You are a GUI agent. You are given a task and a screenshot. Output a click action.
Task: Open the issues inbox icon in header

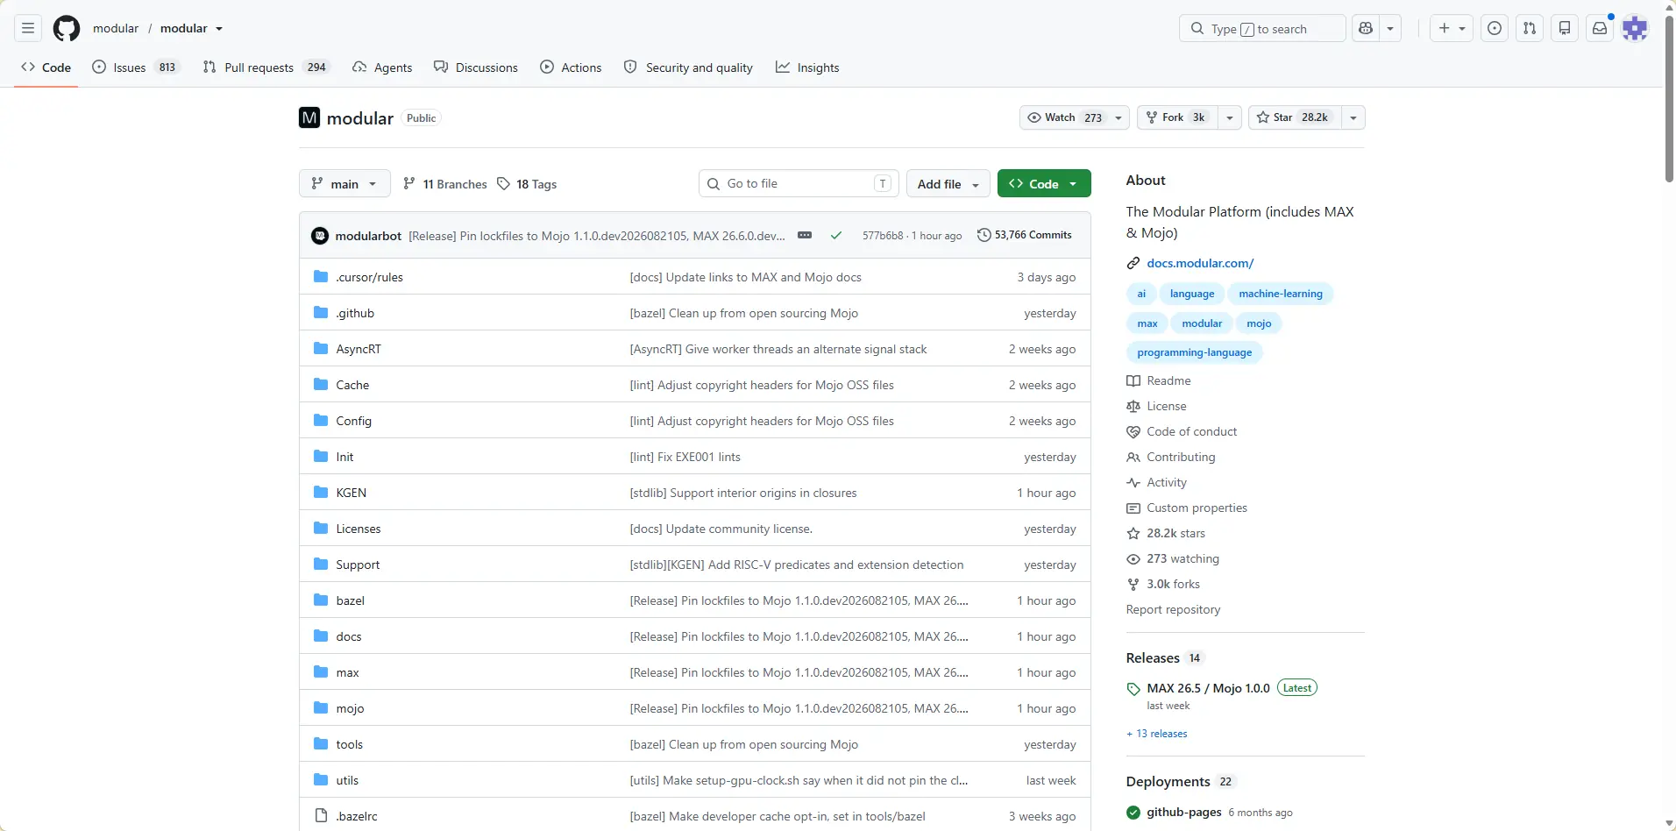(1495, 29)
